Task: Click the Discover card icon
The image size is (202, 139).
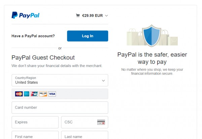Action: pos(43,94)
